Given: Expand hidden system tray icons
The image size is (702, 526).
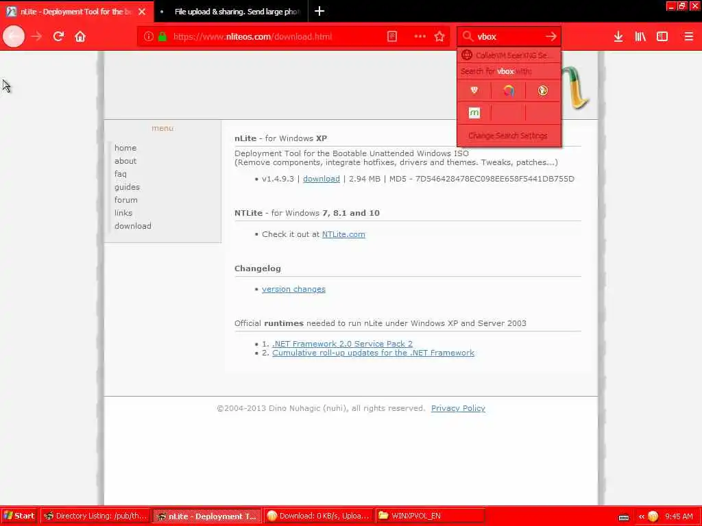Looking at the screenshot, I should (641, 516).
